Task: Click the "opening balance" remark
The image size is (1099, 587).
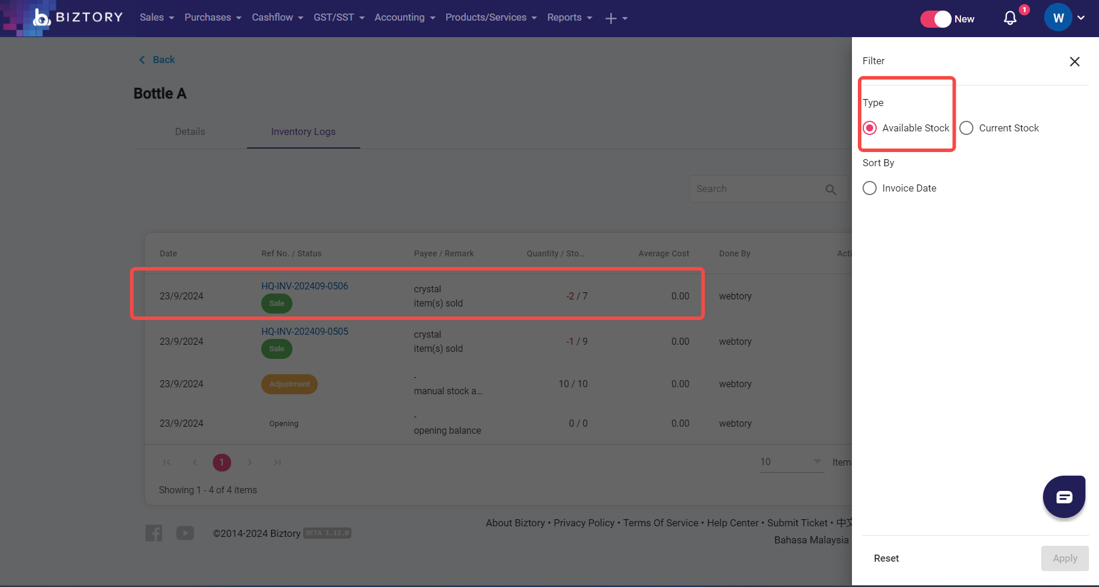Action: (x=448, y=431)
